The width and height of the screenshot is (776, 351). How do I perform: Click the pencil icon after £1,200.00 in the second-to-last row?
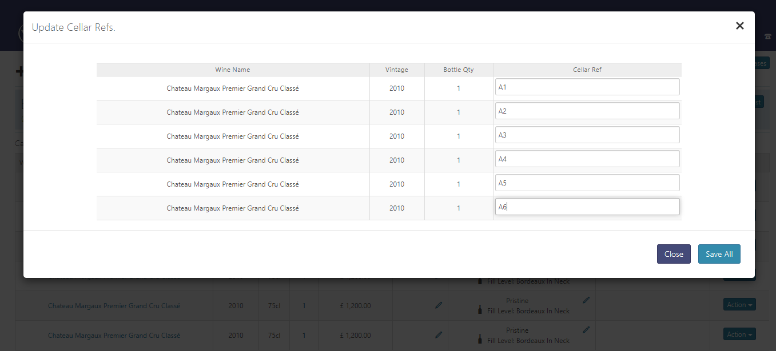coord(439,305)
